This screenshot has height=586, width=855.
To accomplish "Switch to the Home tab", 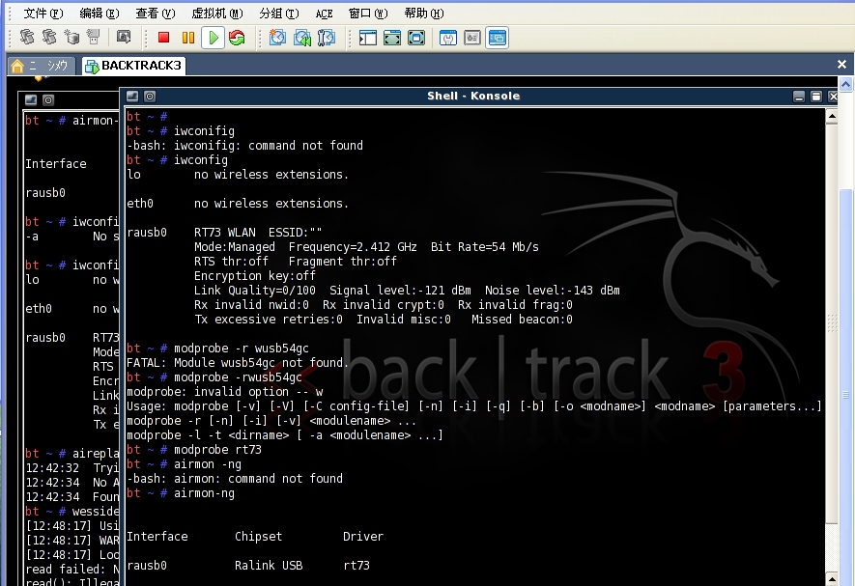I will tap(42, 66).
